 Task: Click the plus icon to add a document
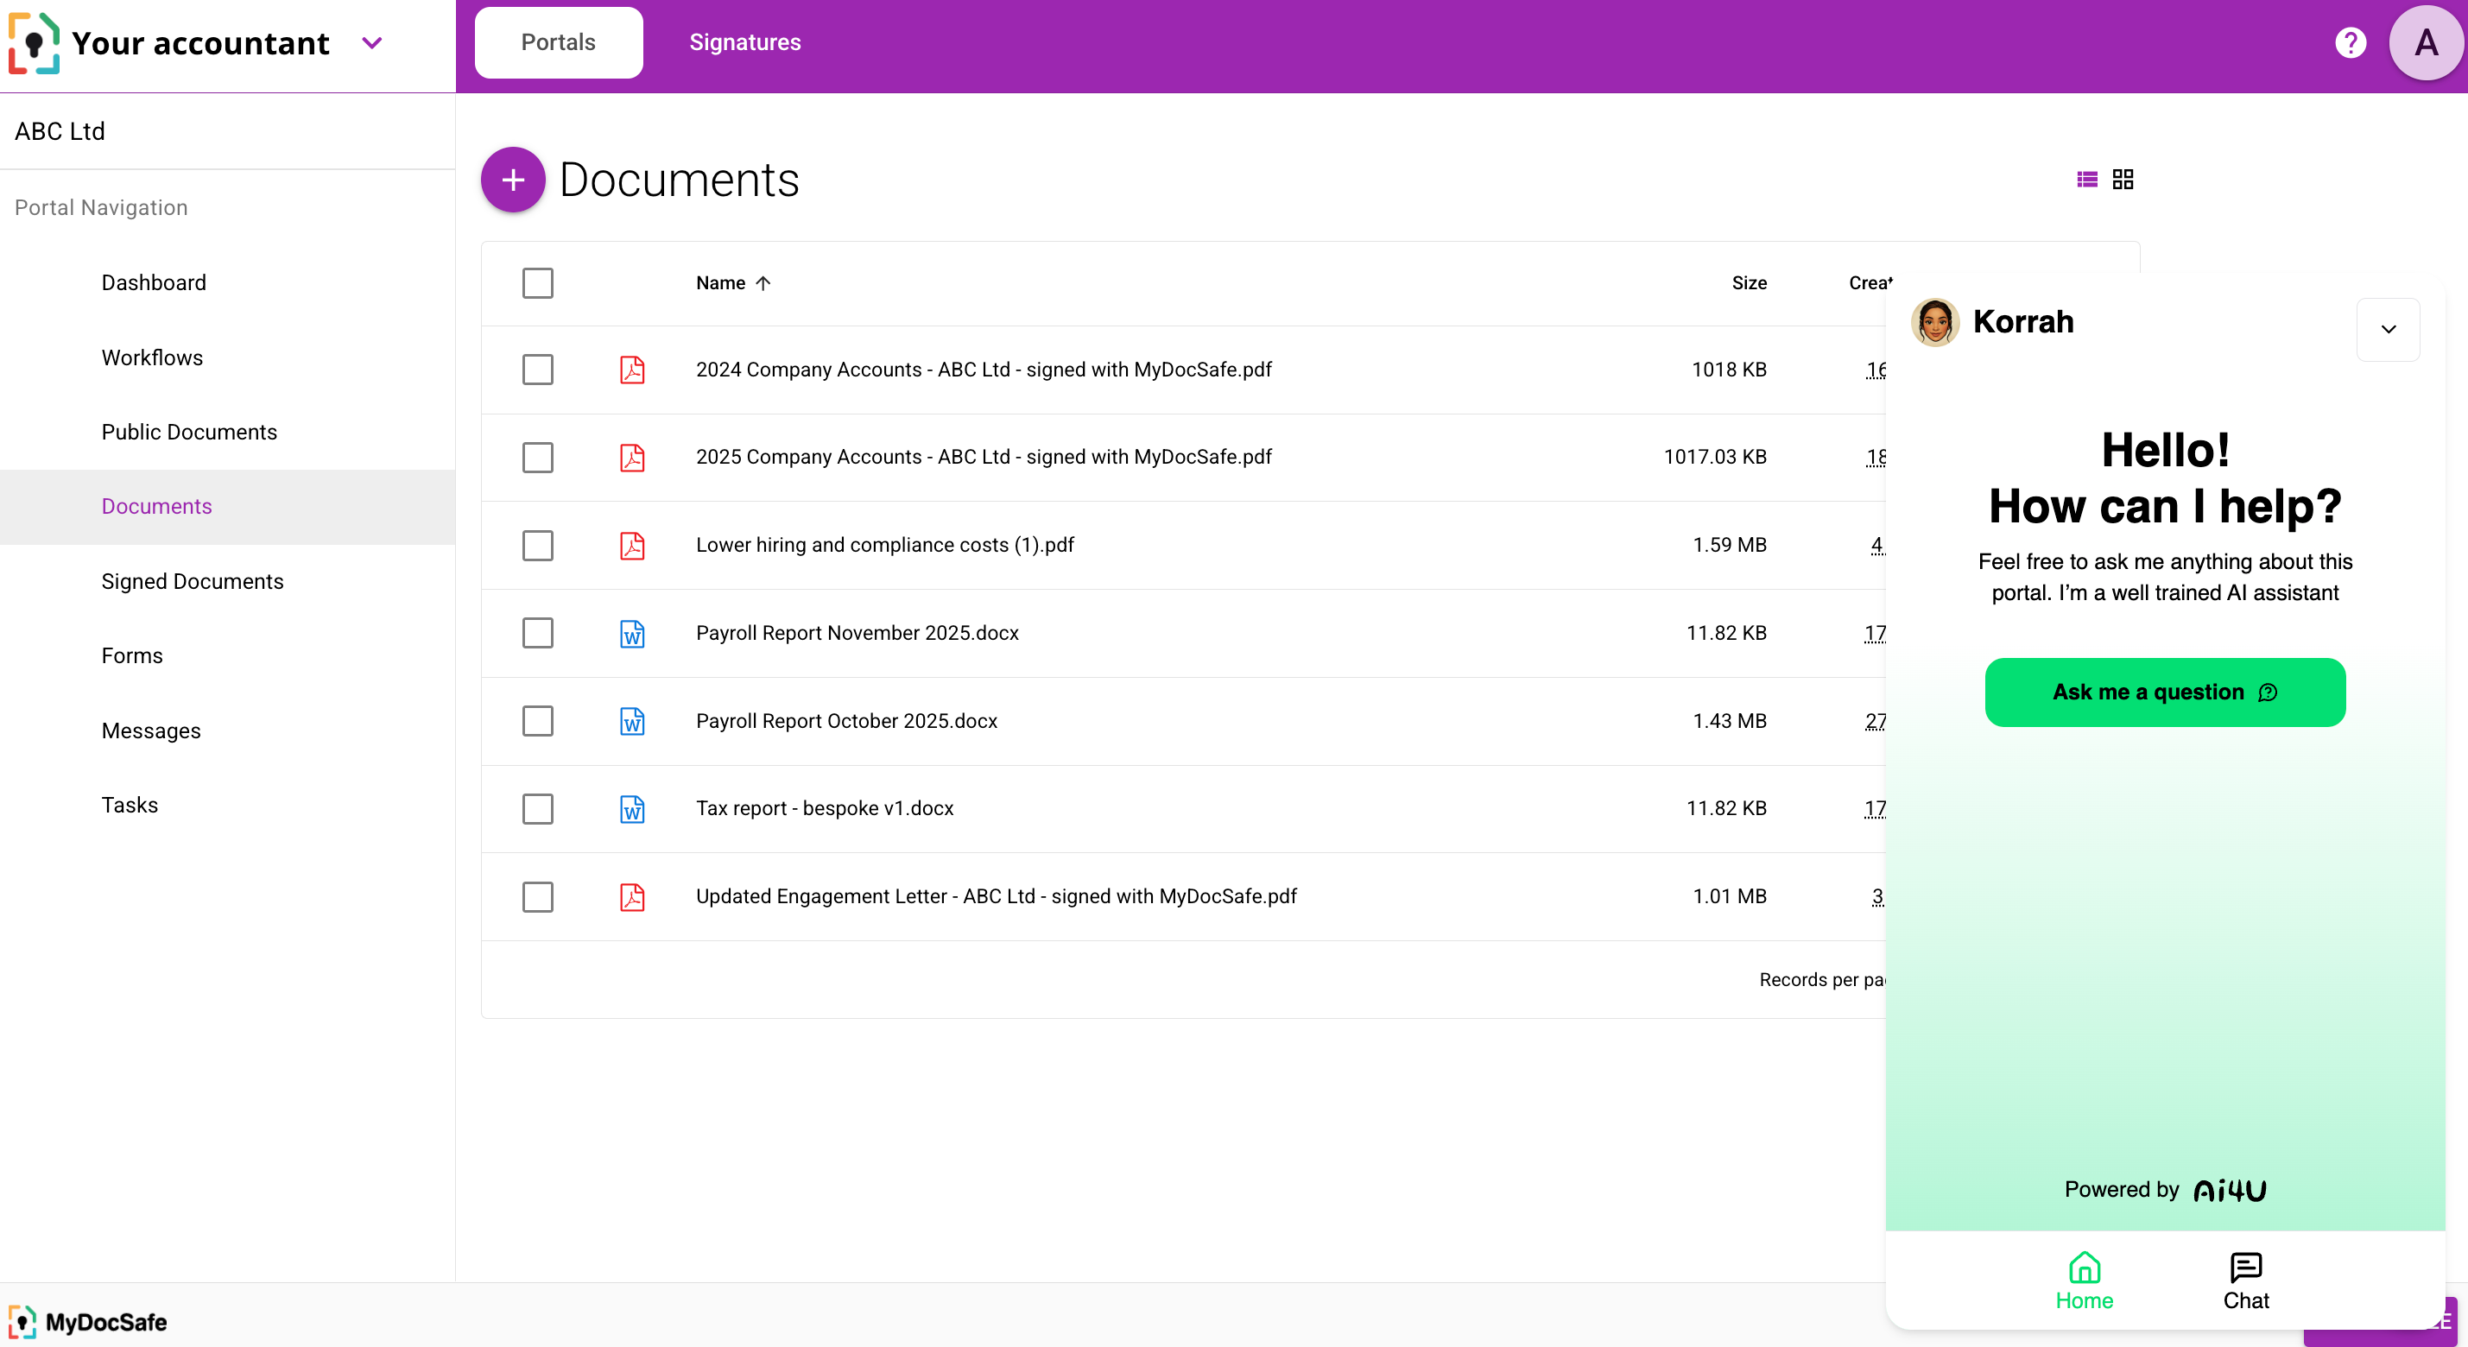(x=513, y=179)
